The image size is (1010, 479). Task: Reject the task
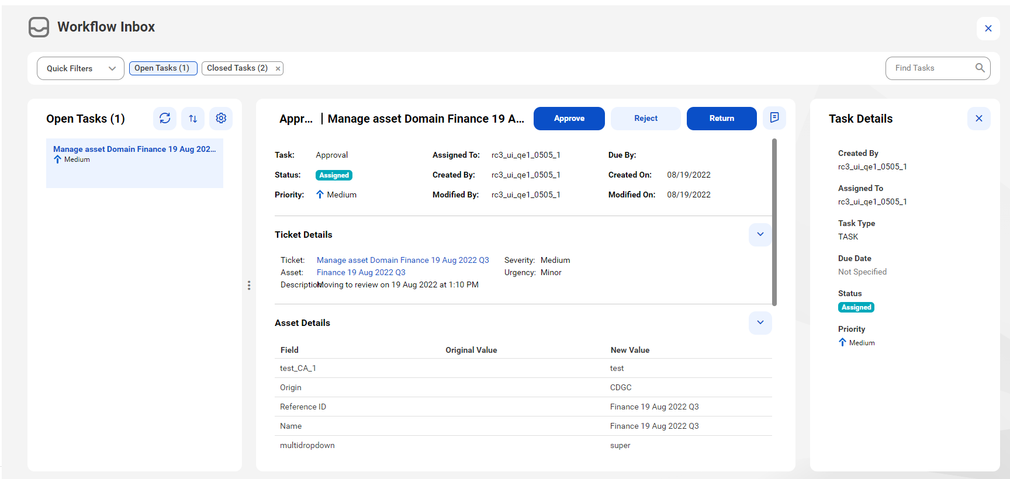tap(646, 119)
